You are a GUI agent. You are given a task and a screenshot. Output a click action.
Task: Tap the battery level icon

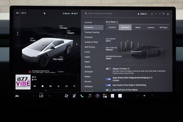pyautogui.click(x=18, y=13)
